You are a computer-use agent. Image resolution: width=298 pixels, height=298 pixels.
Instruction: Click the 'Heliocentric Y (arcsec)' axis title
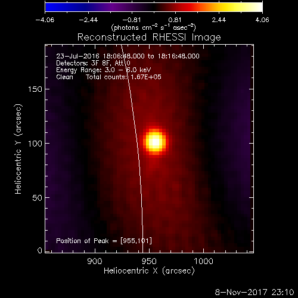pyautogui.click(x=18, y=149)
